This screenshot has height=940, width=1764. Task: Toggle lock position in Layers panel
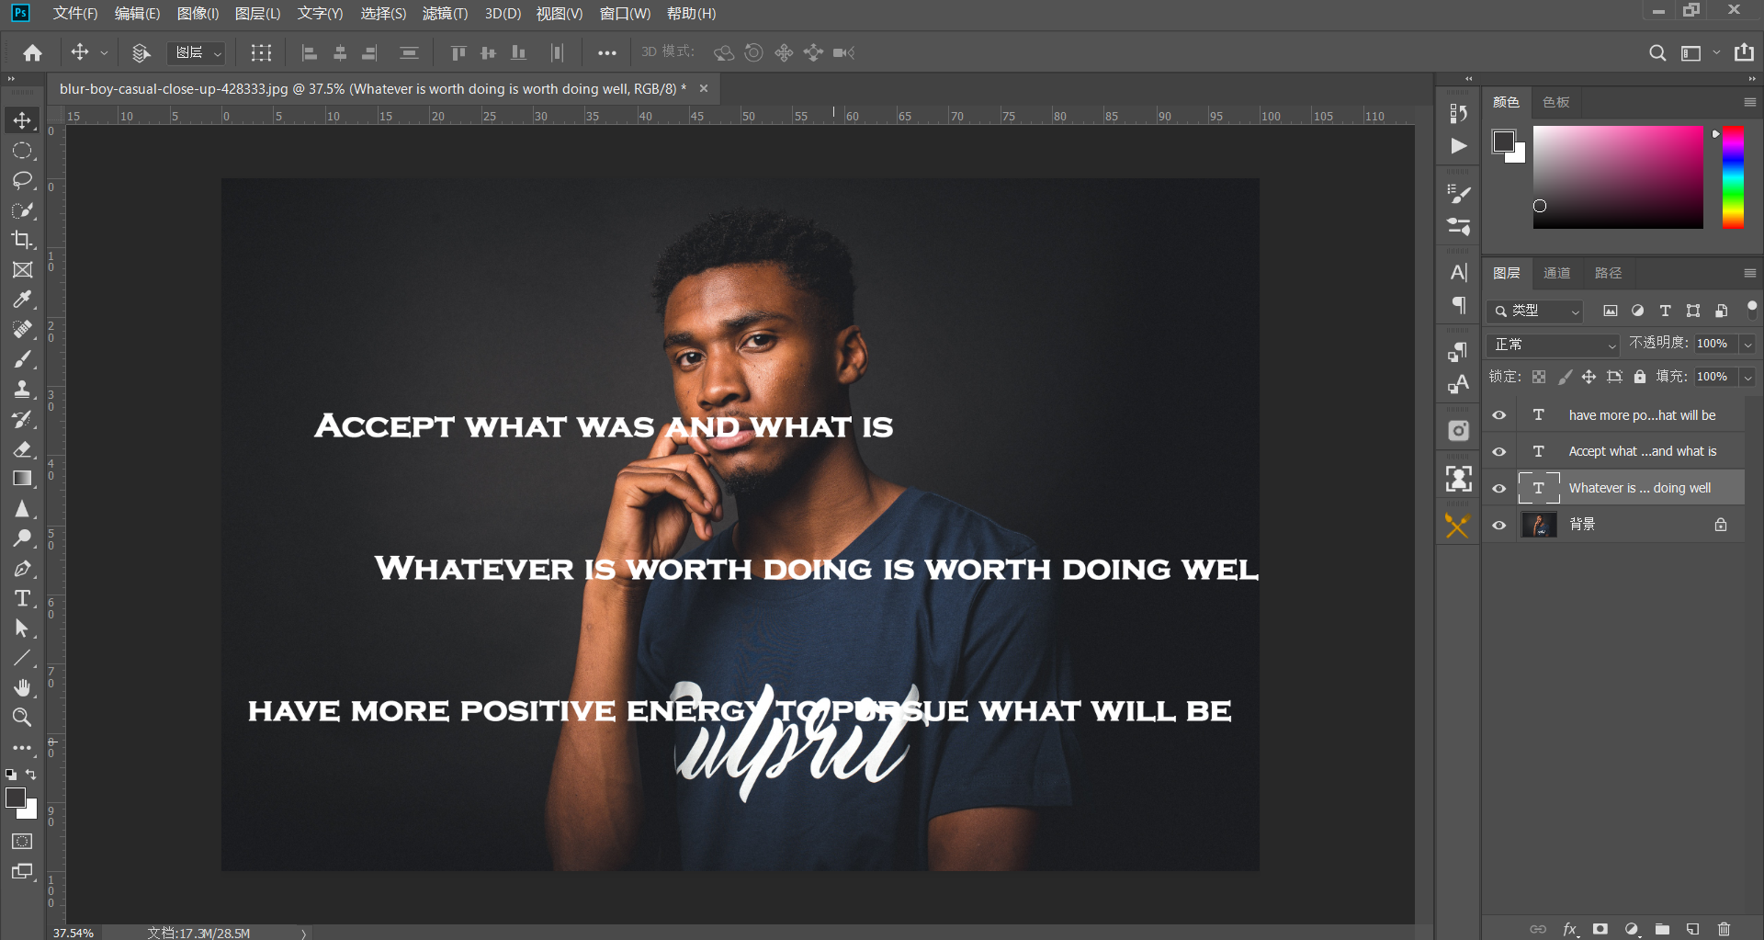(1589, 377)
